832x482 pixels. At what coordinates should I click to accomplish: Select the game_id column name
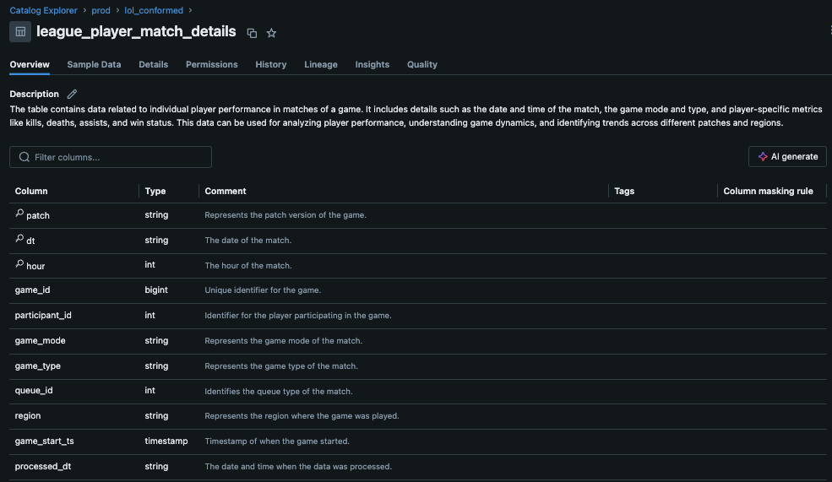[x=32, y=290]
